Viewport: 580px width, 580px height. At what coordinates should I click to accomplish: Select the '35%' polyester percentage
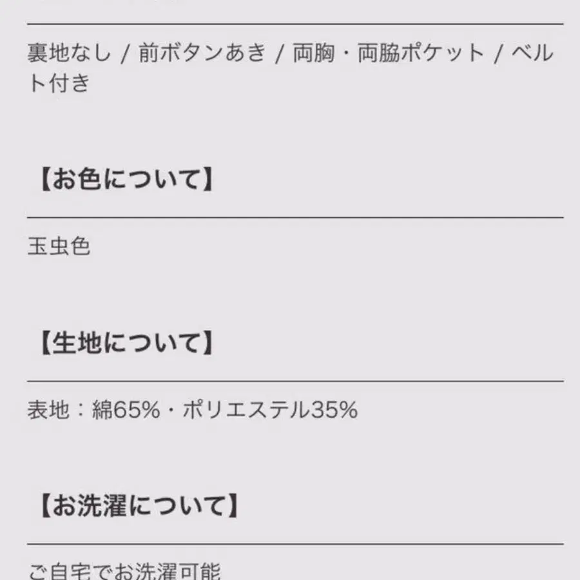click(x=334, y=410)
